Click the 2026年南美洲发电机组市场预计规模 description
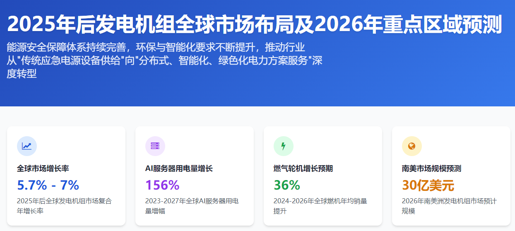The height and width of the screenshot is (231, 515). click(x=449, y=206)
